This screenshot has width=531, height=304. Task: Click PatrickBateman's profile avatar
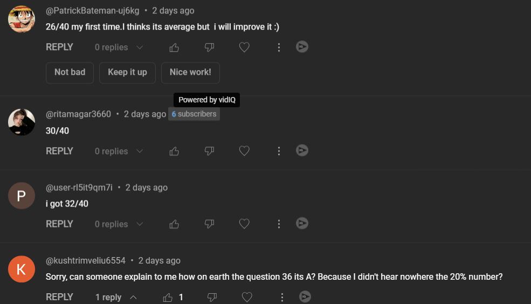(22, 19)
